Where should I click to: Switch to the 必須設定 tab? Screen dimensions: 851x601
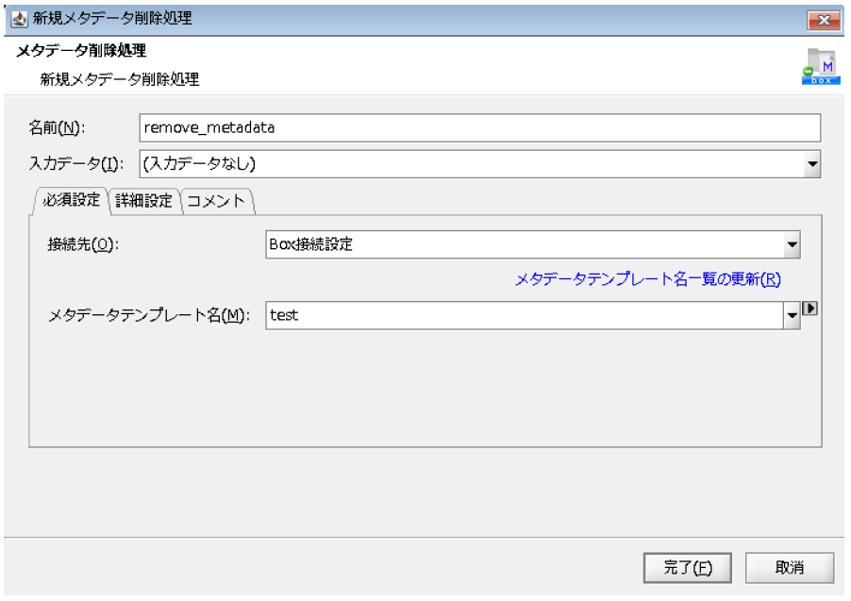(72, 201)
